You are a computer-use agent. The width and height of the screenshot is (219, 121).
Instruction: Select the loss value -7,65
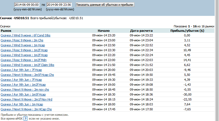187,109
